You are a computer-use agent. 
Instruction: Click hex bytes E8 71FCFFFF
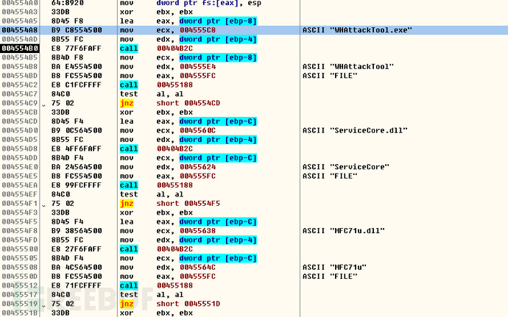click(77, 285)
